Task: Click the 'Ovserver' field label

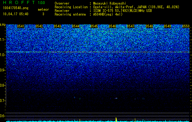Action: coord(62,3)
